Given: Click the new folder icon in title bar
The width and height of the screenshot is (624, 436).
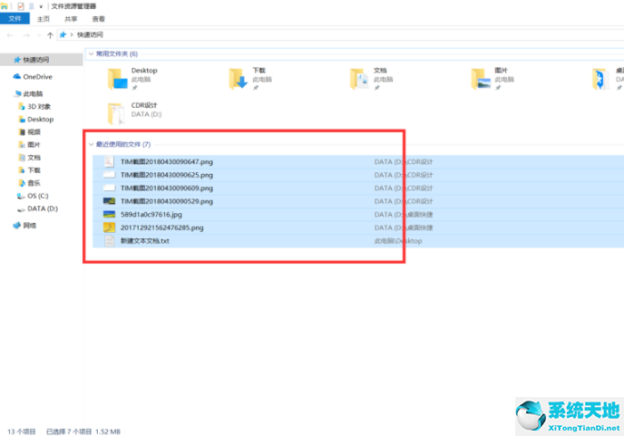Looking at the screenshot, I should (32, 6).
